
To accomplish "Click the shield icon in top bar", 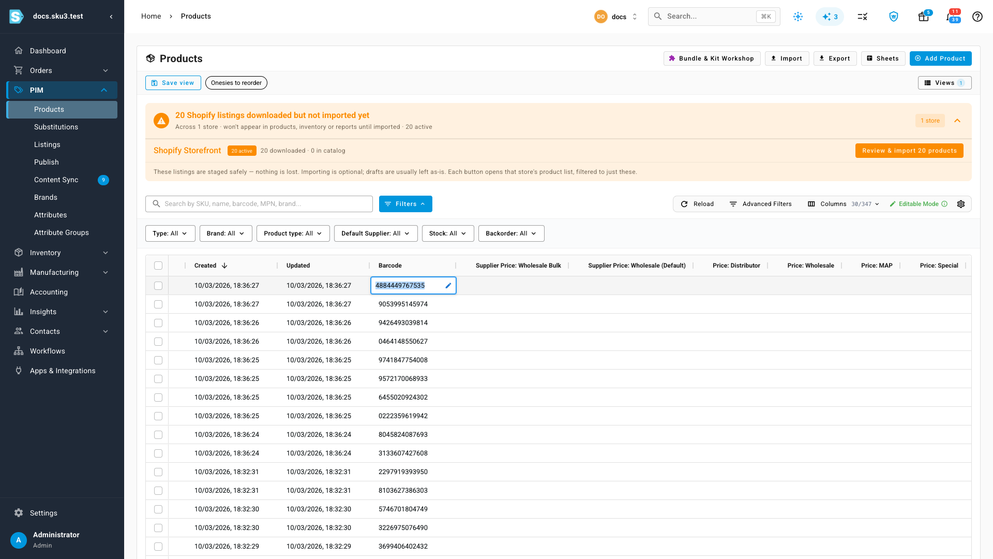I will pyautogui.click(x=893, y=17).
